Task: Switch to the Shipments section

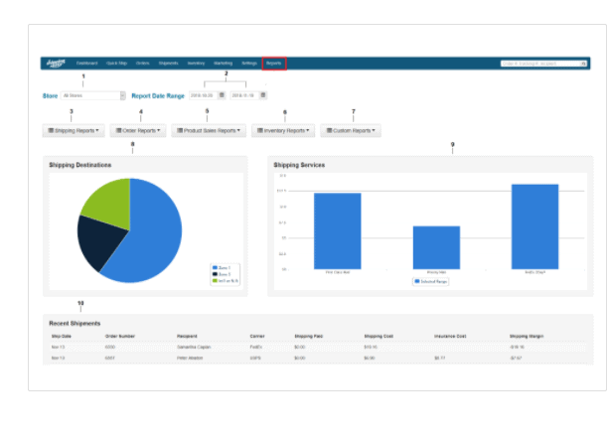Action: coord(168,64)
